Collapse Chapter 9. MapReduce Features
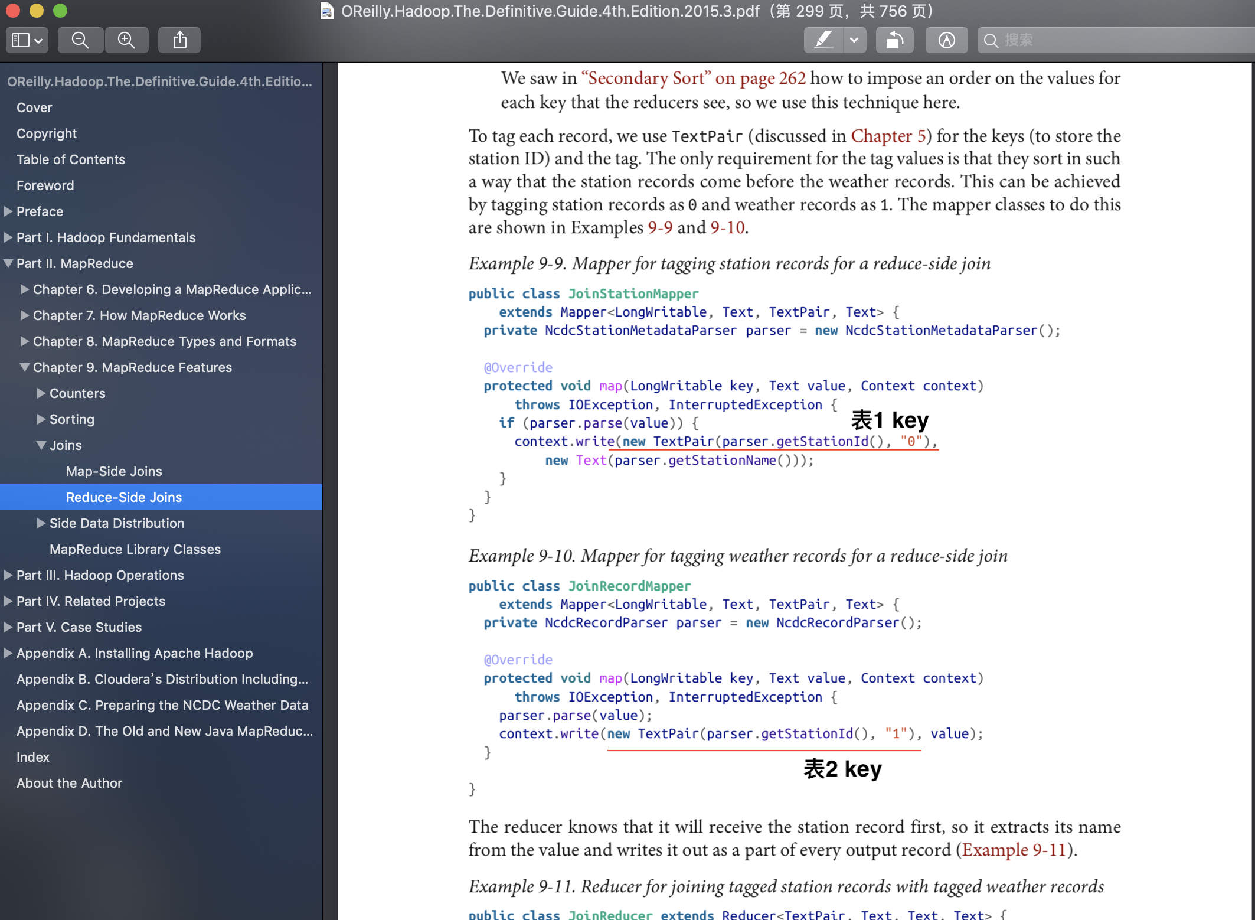This screenshot has width=1255, height=920. pyautogui.click(x=25, y=367)
